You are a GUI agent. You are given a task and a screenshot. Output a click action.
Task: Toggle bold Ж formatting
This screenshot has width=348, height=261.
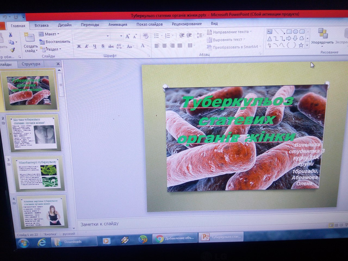coord(79,46)
